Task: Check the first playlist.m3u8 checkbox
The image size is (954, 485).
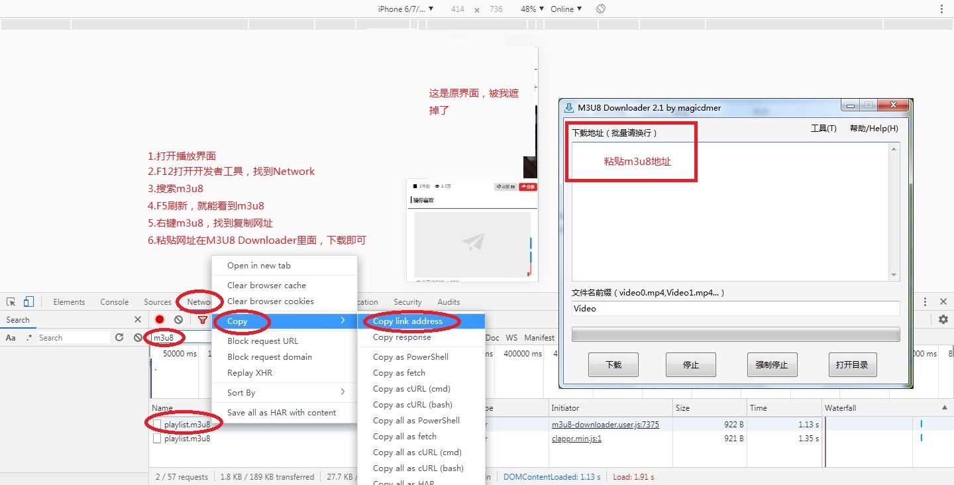Action: tap(156, 423)
